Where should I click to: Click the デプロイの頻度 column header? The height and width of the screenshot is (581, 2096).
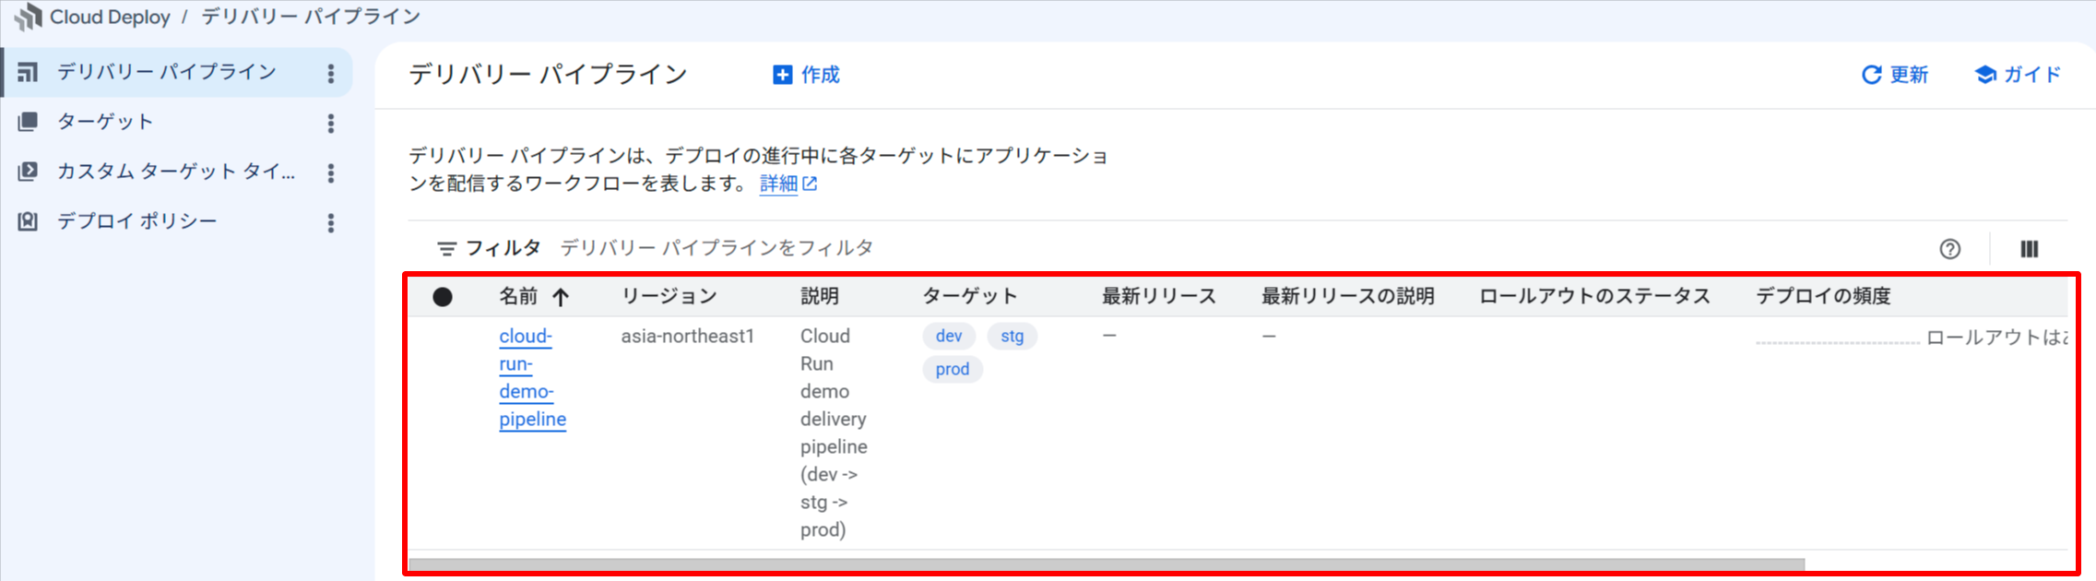tap(1823, 296)
